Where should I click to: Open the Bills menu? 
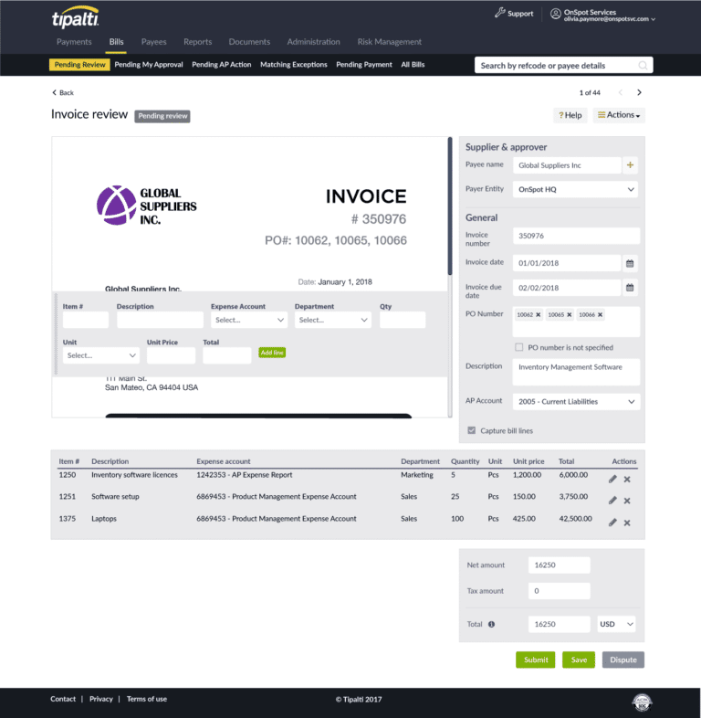[116, 42]
